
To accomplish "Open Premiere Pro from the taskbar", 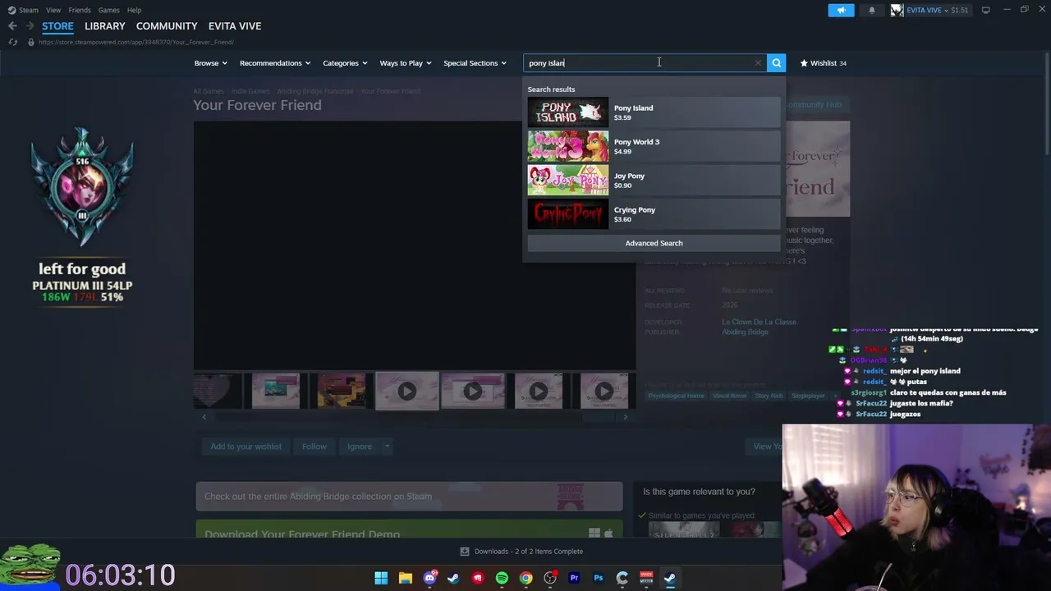I will click(x=574, y=578).
